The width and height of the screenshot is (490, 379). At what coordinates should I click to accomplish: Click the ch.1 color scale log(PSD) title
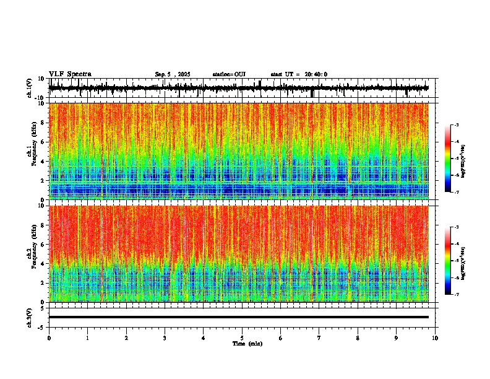tap(463, 161)
